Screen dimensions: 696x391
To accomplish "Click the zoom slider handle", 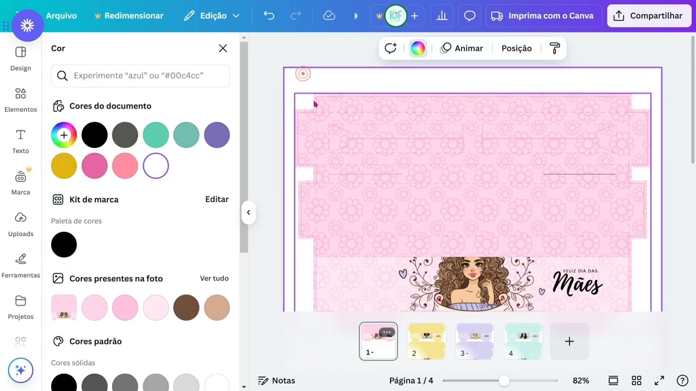I will 504,381.
